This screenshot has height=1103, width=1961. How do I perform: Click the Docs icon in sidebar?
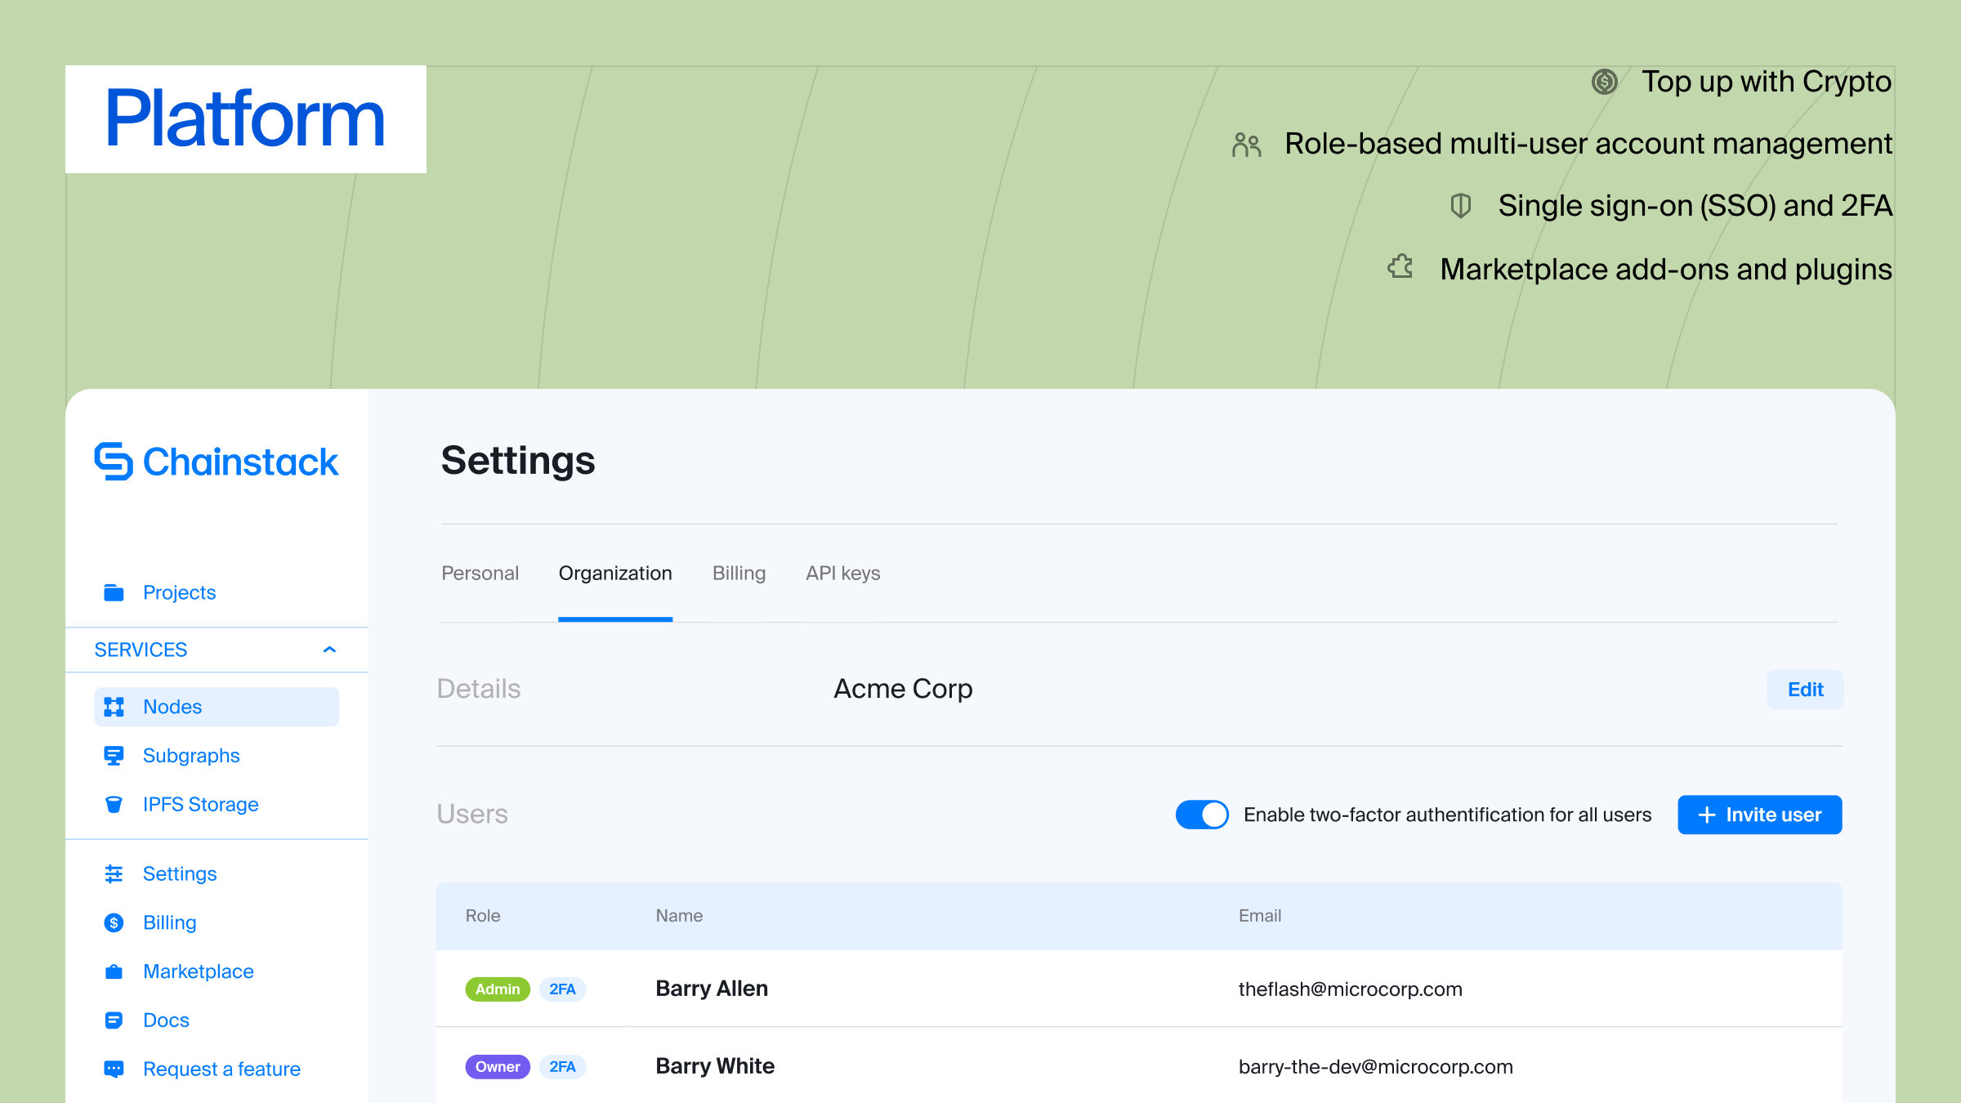point(114,1020)
